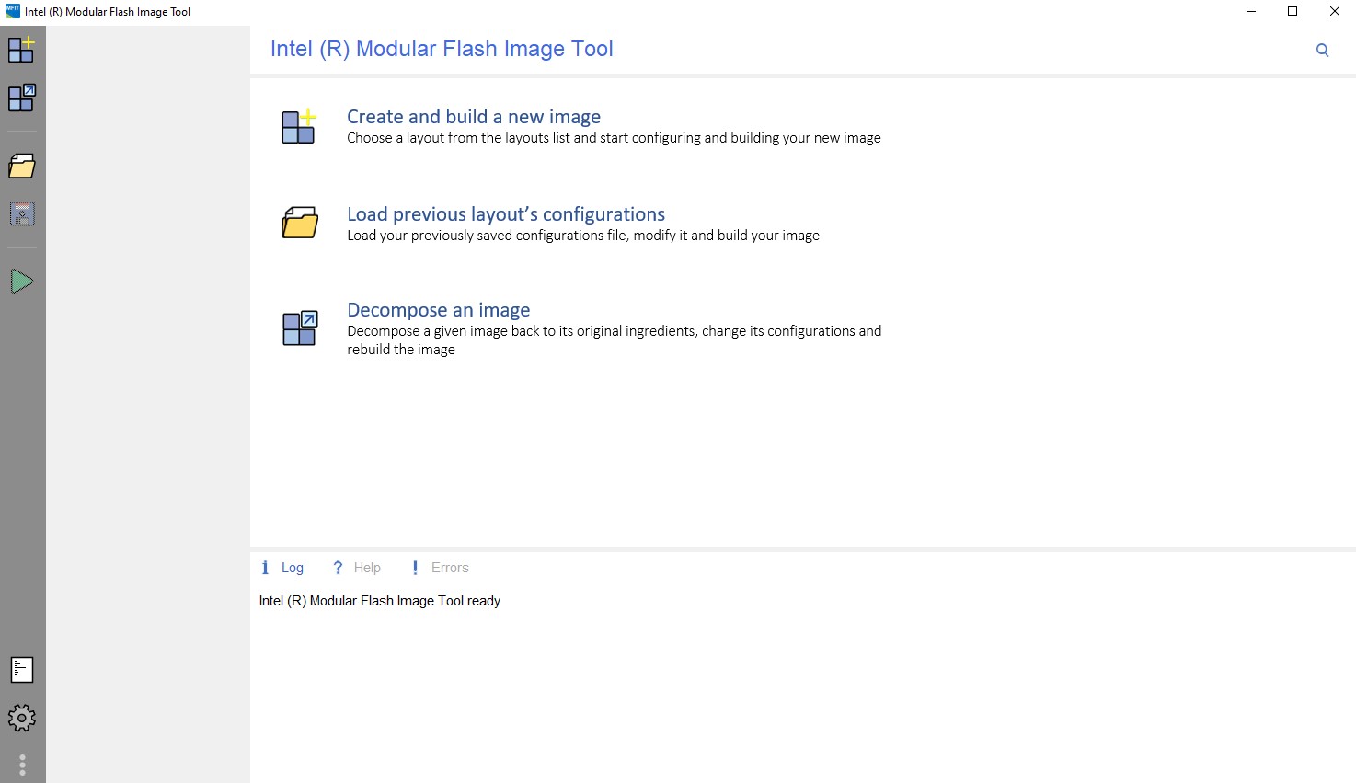The image size is (1356, 783).
Task: Click the app icon in the title bar
Action: click(x=13, y=11)
